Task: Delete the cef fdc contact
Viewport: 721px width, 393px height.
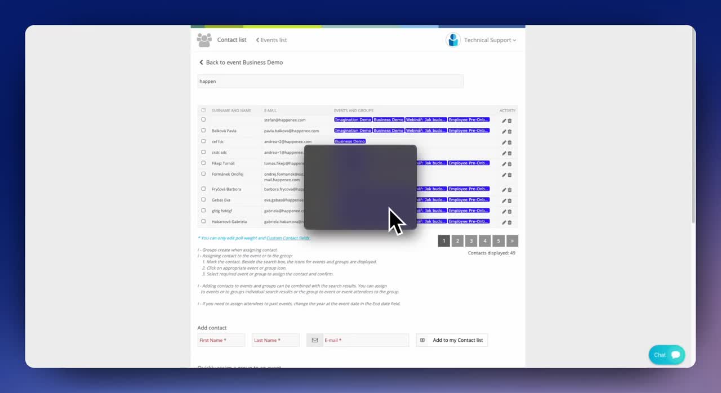Action: [x=510, y=142]
